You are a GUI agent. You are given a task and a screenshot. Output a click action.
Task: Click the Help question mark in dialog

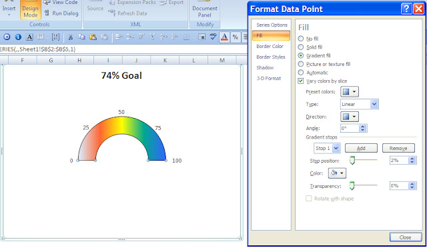tap(406, 9)
